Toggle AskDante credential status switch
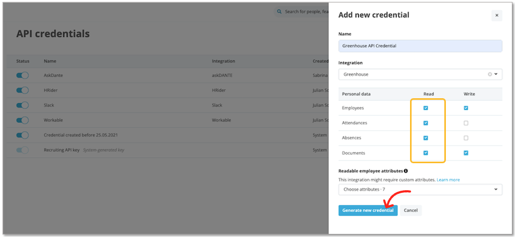Screen dimensions: 515x237 (x=22, y=75)
